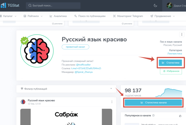Viewport: 186px width, 125px height.
Task: Toggle dark mode with the moon icon
Action: [x=155, y=6]
